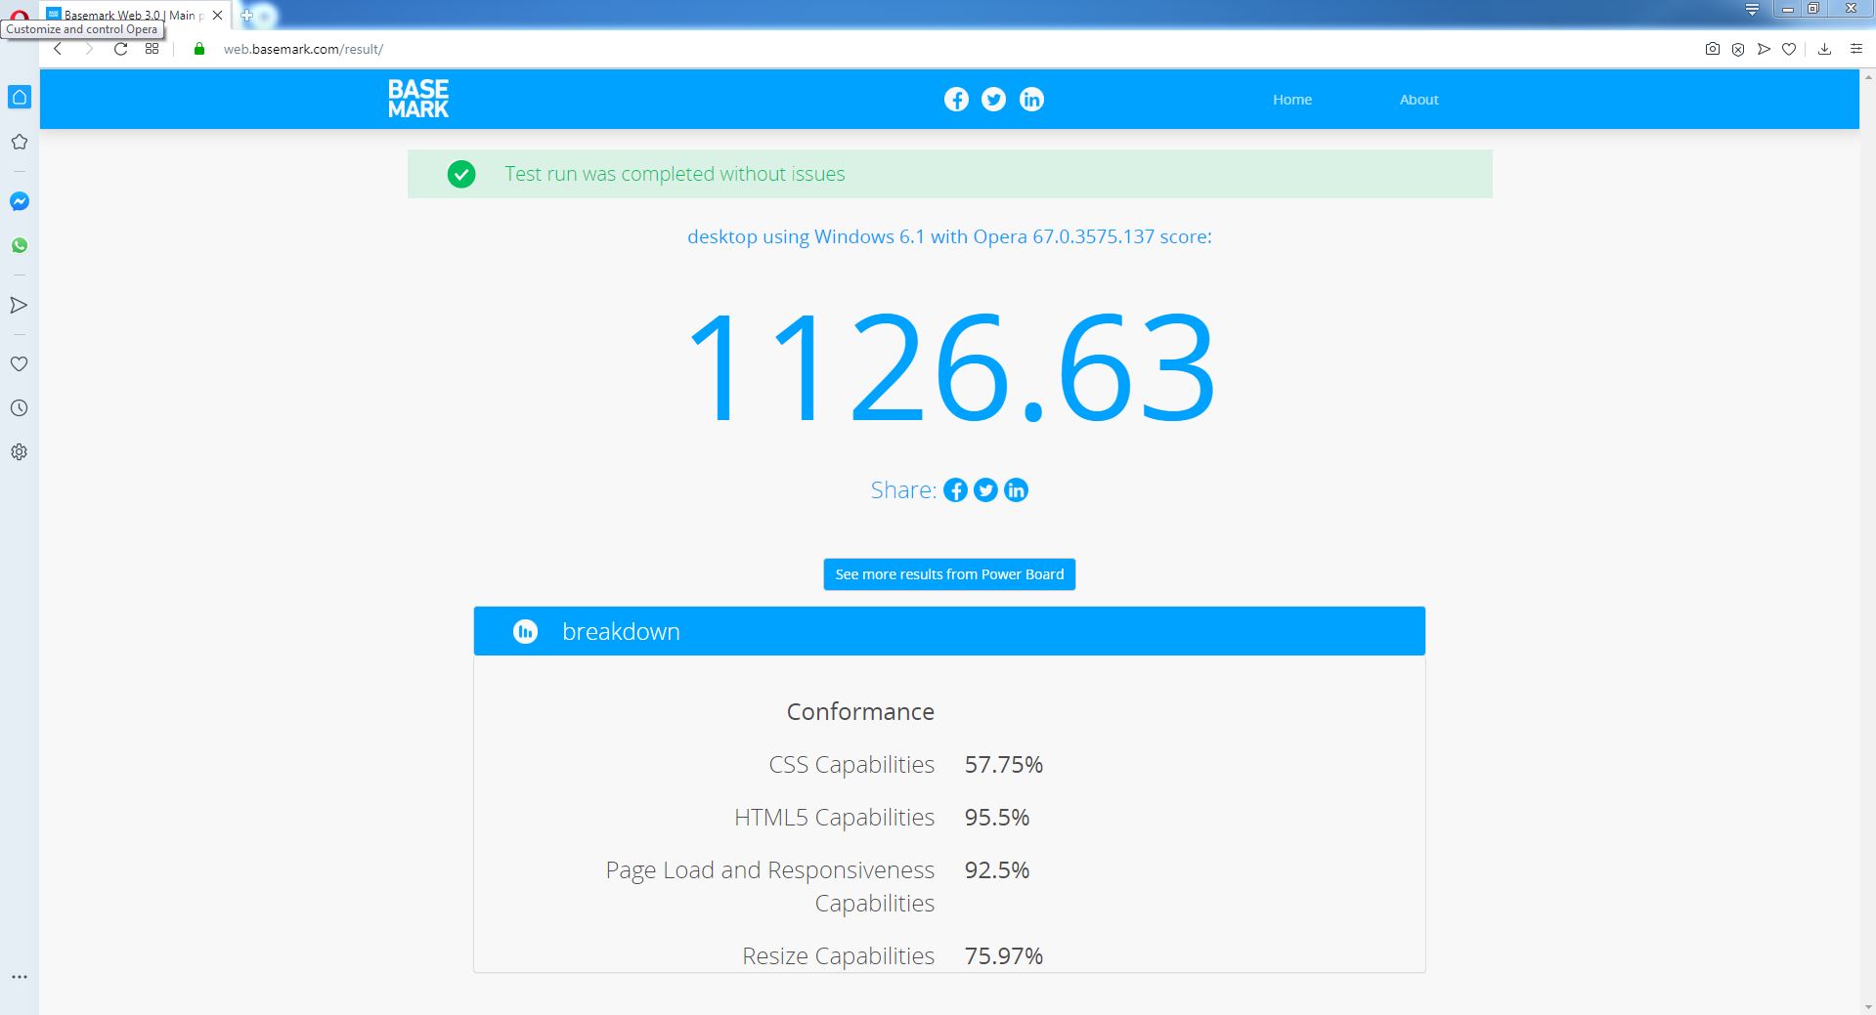Share the score on Facebook
1876x1015 pixels.
point(955,490)
